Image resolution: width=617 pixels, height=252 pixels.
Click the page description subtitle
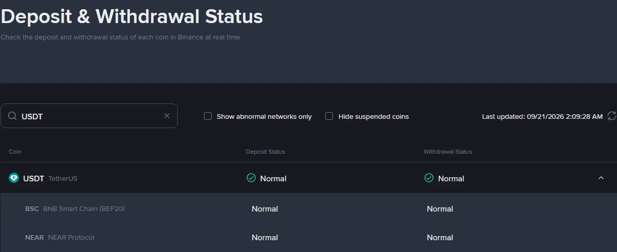(121, 37)
